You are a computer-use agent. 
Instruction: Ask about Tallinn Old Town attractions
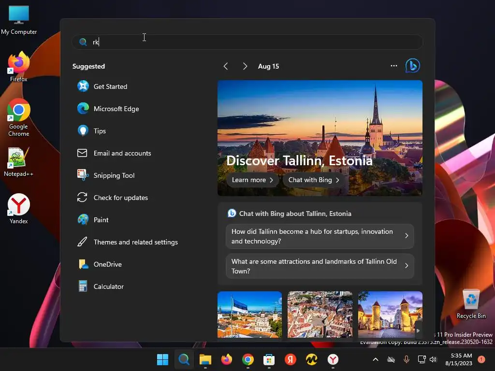tap(320, 266)
